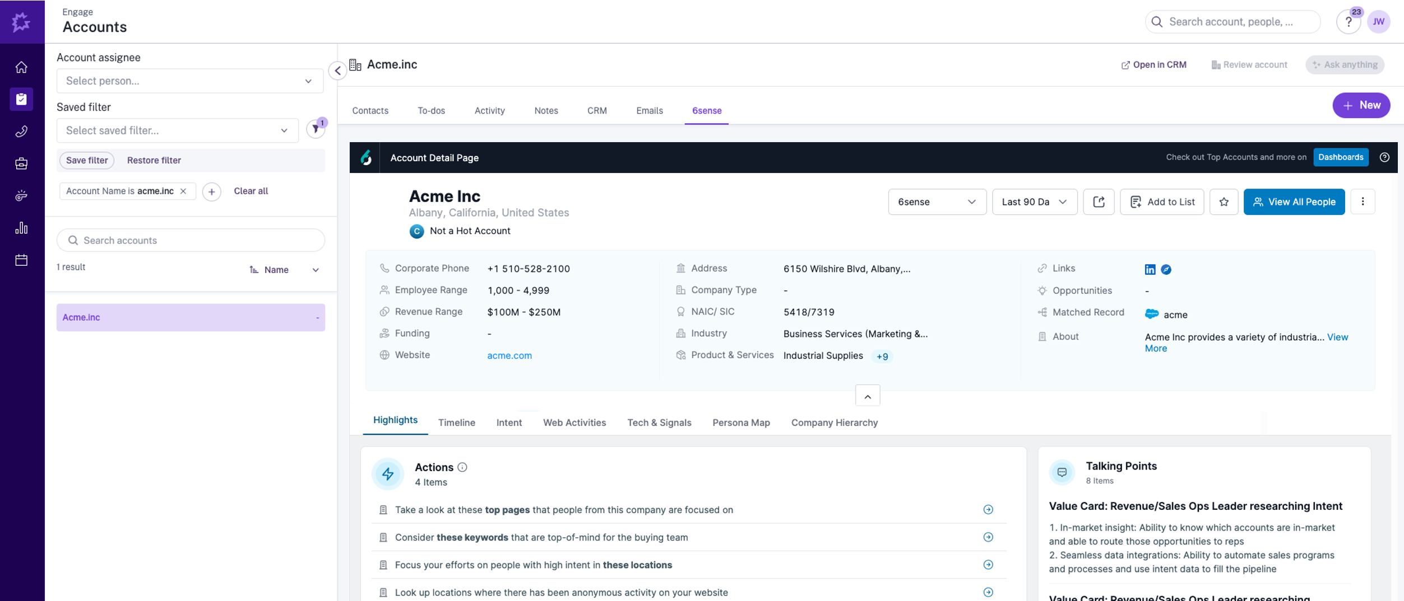The height and width of the screenshot is (601, 1404).
Task: Click the Home icon in left sidebar
Action: click(x=21, y=67)
